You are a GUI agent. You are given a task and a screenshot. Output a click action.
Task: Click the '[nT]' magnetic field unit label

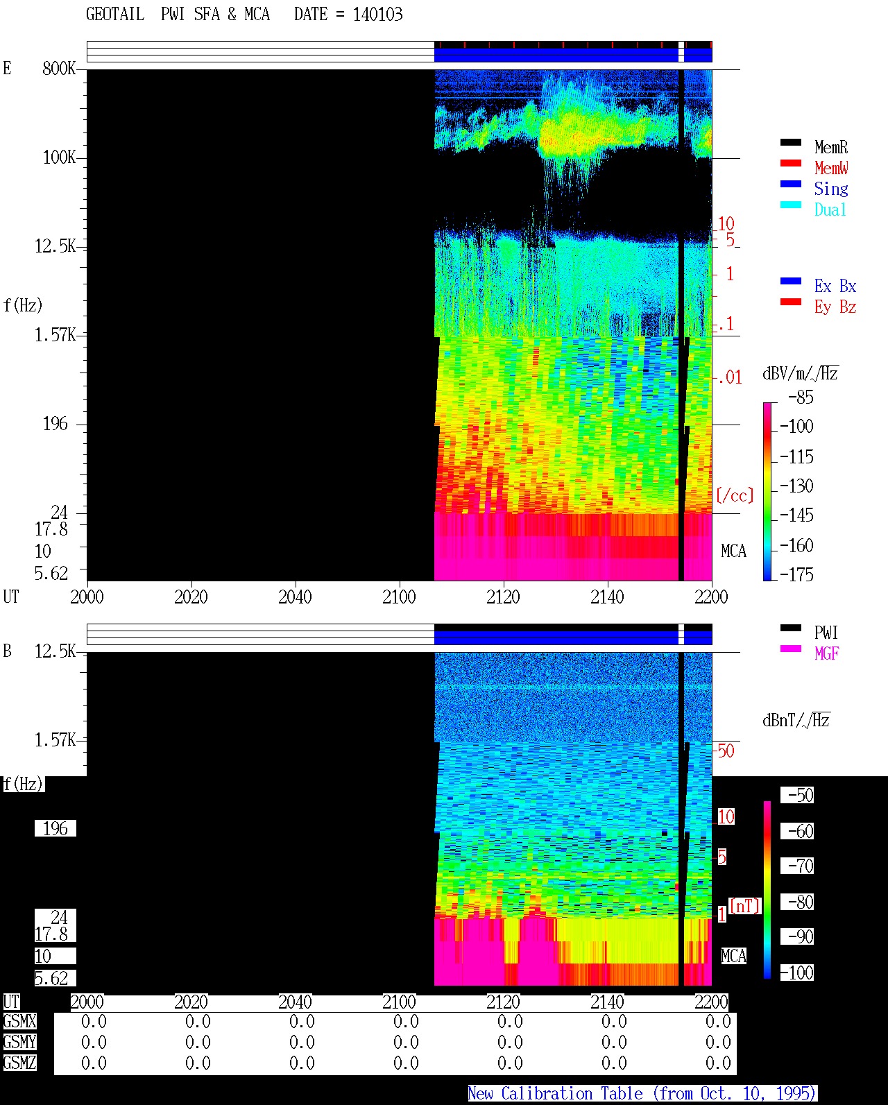tap(745, 906)
